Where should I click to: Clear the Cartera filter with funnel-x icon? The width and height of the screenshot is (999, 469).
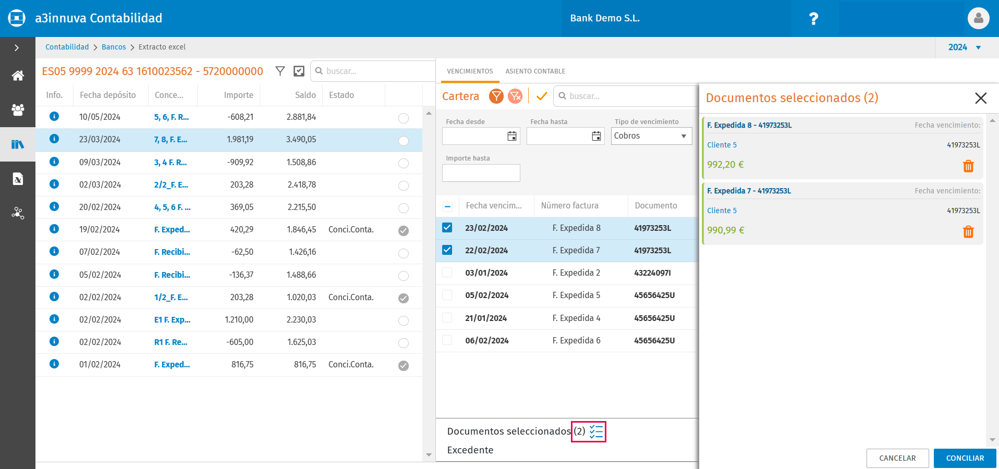pos(515,96)
